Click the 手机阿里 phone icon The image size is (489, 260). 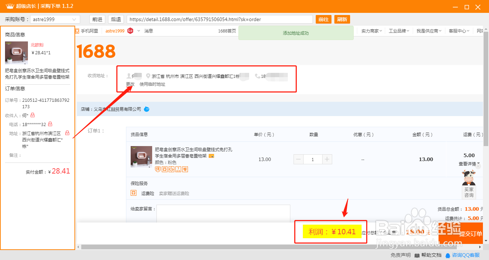[77, 31]
